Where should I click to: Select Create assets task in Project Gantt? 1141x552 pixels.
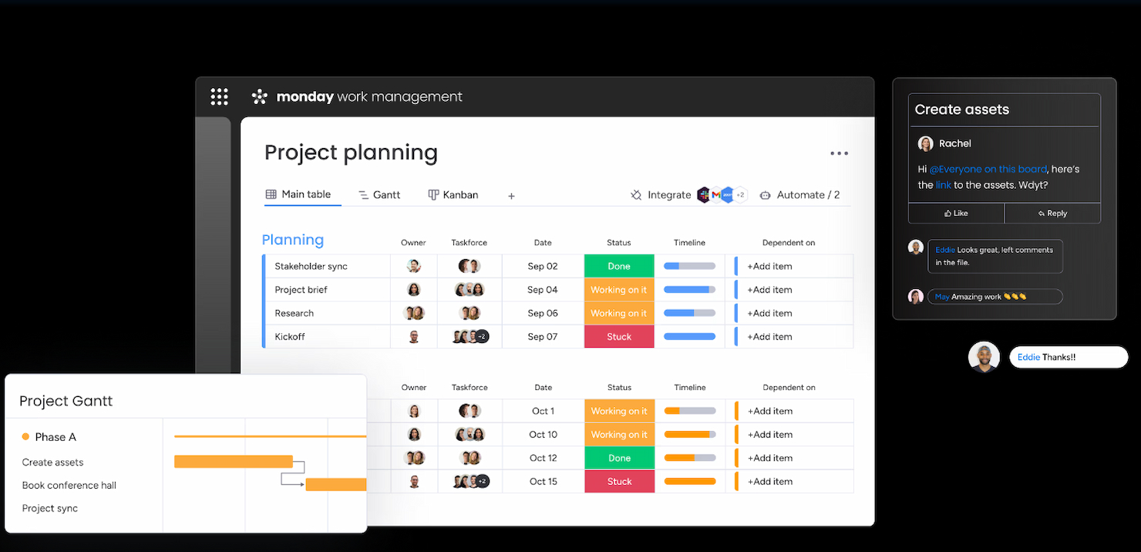(52, 463)
